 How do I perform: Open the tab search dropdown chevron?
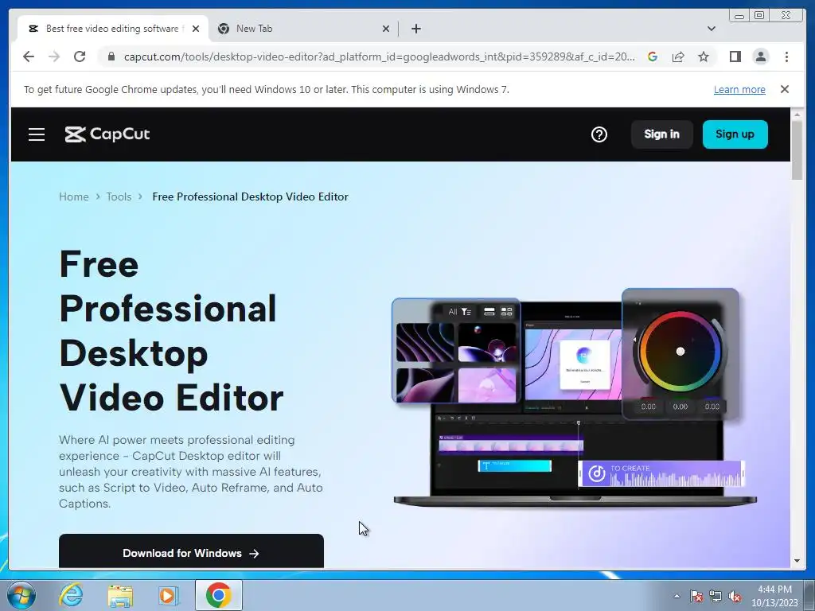tap(711, 29)
